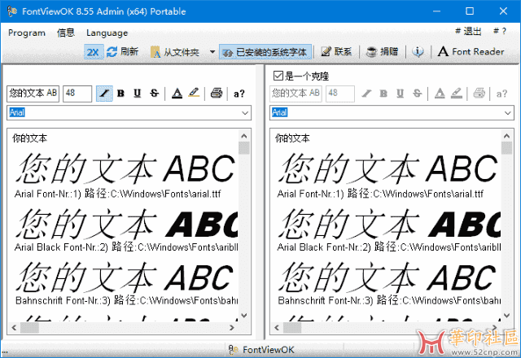Open fonts 从文件夹 from folder
Viewport: 521px width, 358px height.
[x=174, y=51]
